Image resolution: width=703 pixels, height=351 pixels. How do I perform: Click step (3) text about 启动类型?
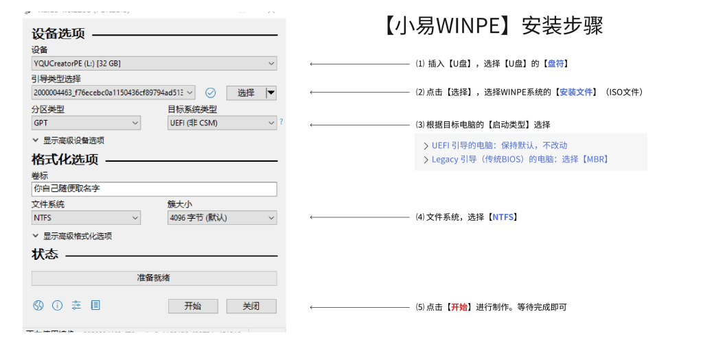click(x=483, y=125)
